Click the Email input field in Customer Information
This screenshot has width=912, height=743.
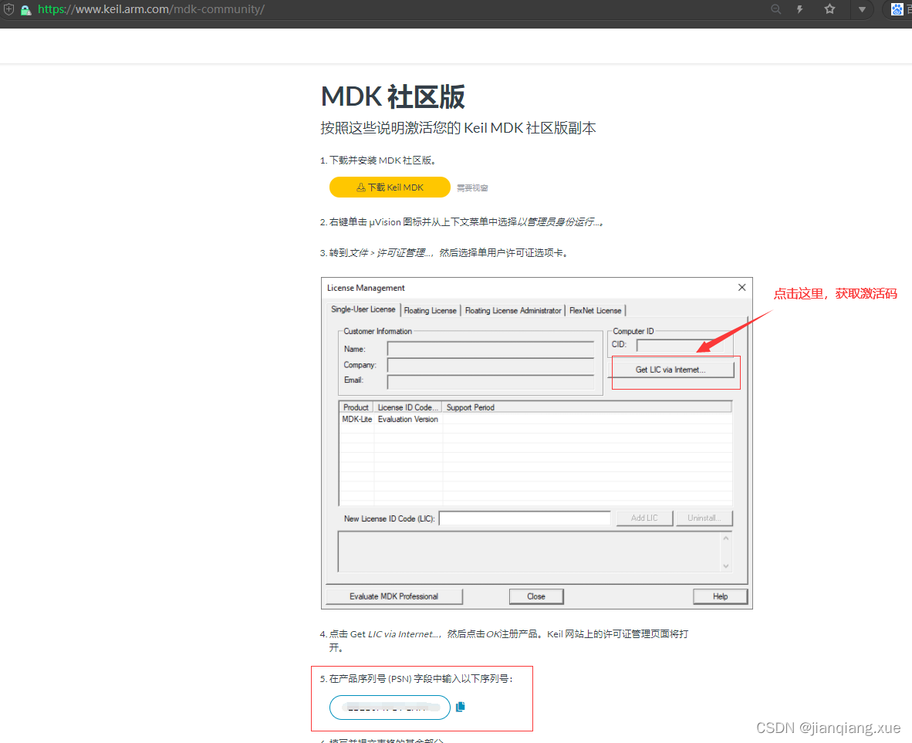(491, 381)
